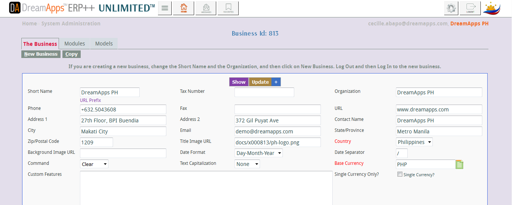Viewport: 512px width, 205px height.
Task: Open the hamburger menu icon
Action: click(x=164, y=8)
